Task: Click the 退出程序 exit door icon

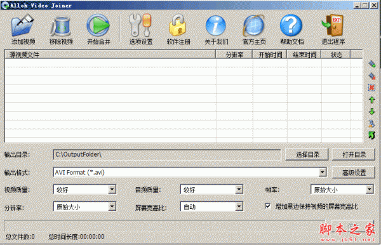Action: click(333, 25)
